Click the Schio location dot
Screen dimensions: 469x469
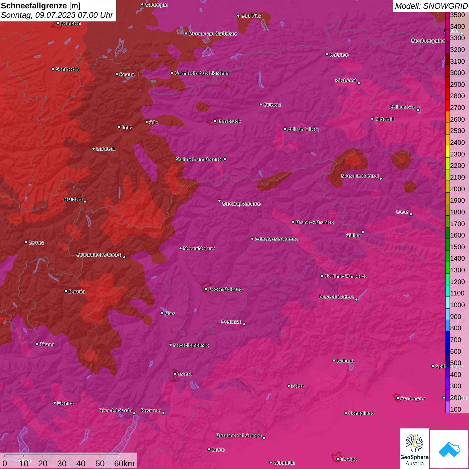click(x=209, y=449)
